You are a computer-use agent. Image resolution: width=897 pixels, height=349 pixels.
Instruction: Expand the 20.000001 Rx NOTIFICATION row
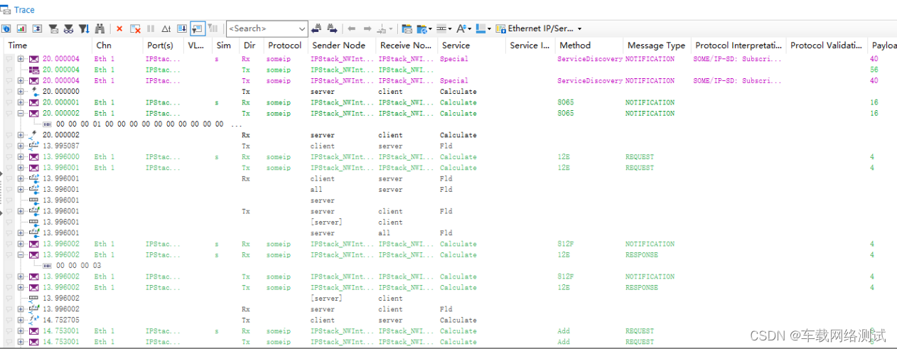[x=21, y=102]
